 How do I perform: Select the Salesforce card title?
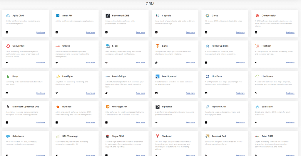coord(18,136)
